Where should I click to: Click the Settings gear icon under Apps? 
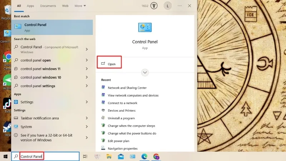[x=16, y=102]
